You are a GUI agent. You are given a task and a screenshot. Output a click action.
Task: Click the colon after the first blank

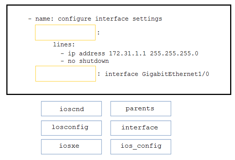[98, 33]
